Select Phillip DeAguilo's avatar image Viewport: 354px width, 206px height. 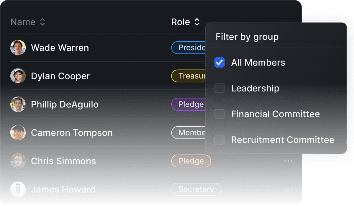18,104
